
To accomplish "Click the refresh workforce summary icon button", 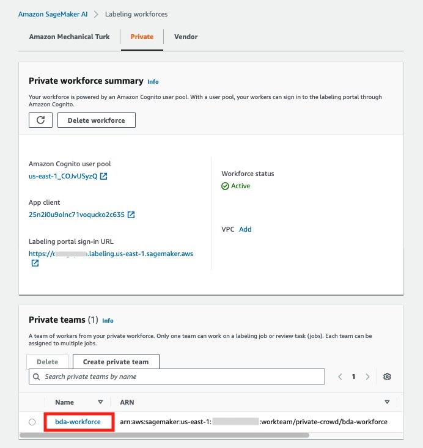I will (x=40, y=120).
